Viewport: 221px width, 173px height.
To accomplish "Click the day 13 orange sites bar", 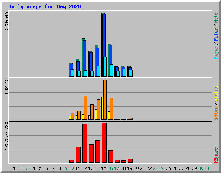I will 92,112.
